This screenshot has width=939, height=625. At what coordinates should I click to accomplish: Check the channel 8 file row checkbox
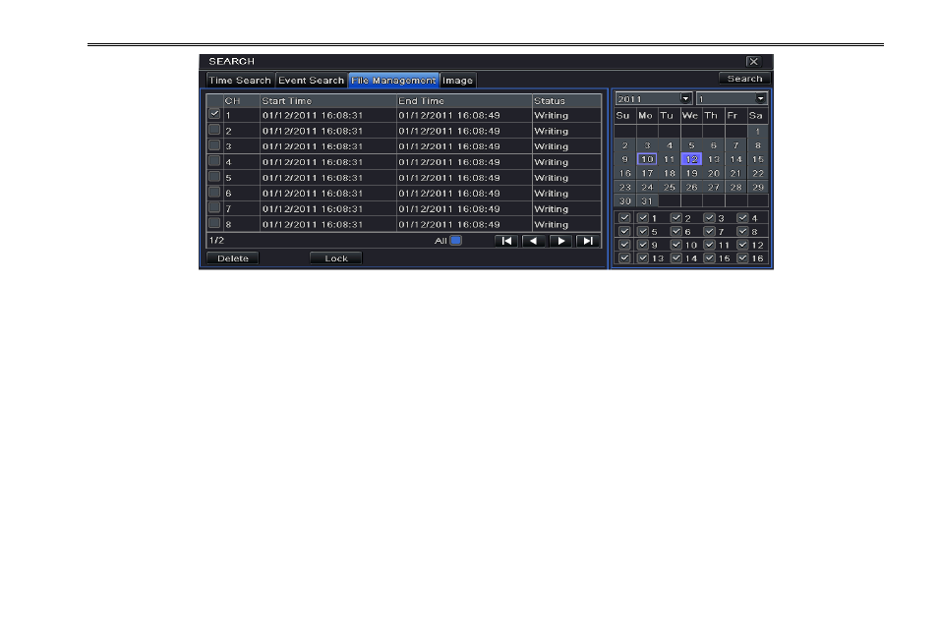[x=214, y=223]
